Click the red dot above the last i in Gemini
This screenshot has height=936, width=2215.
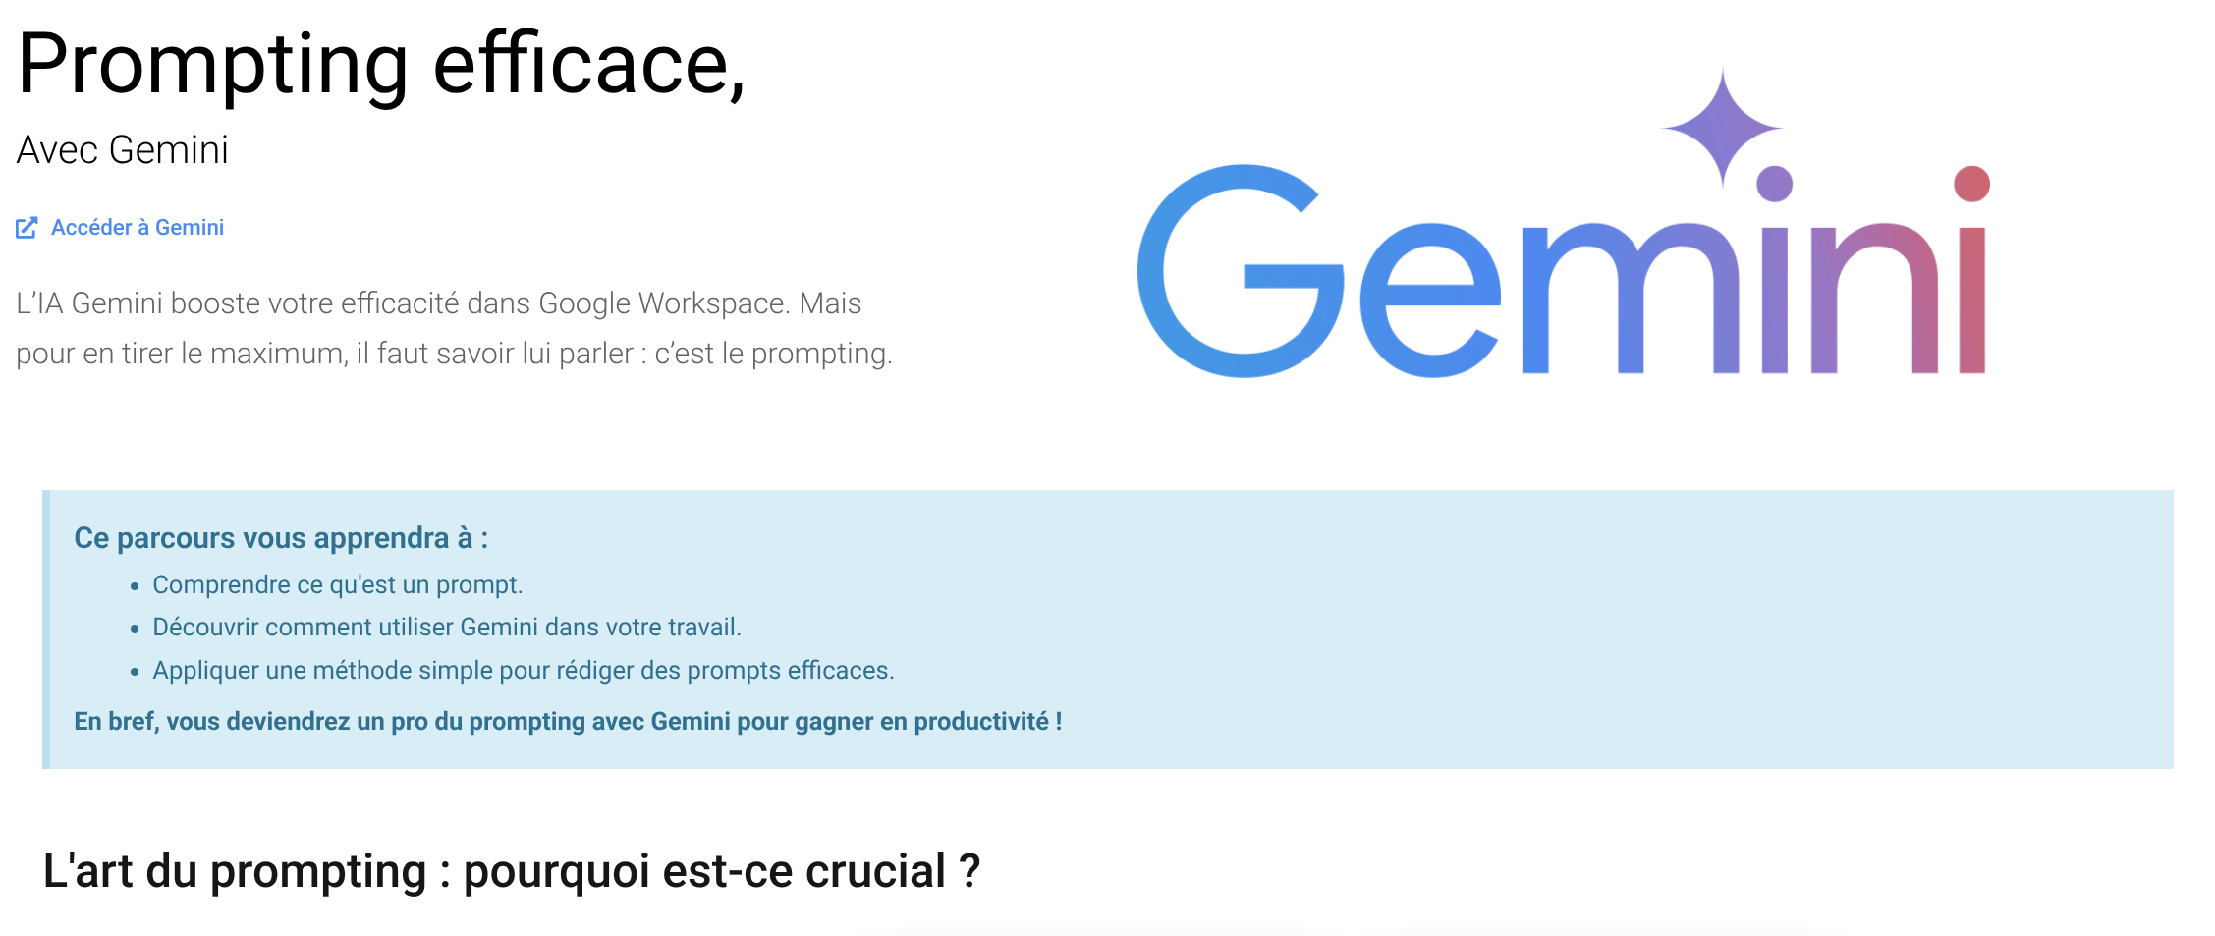click(x=1971, y=184)
